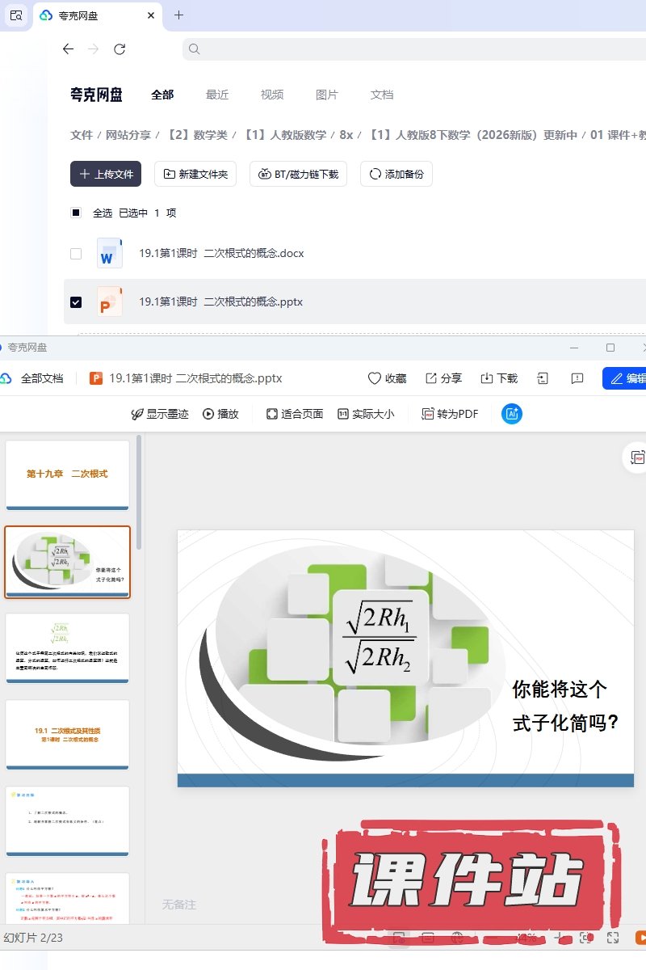This screenshot has height=970, width=646.
Task: Uncheck the selected pptx file checkbox
Action: [x=76, y=302]
